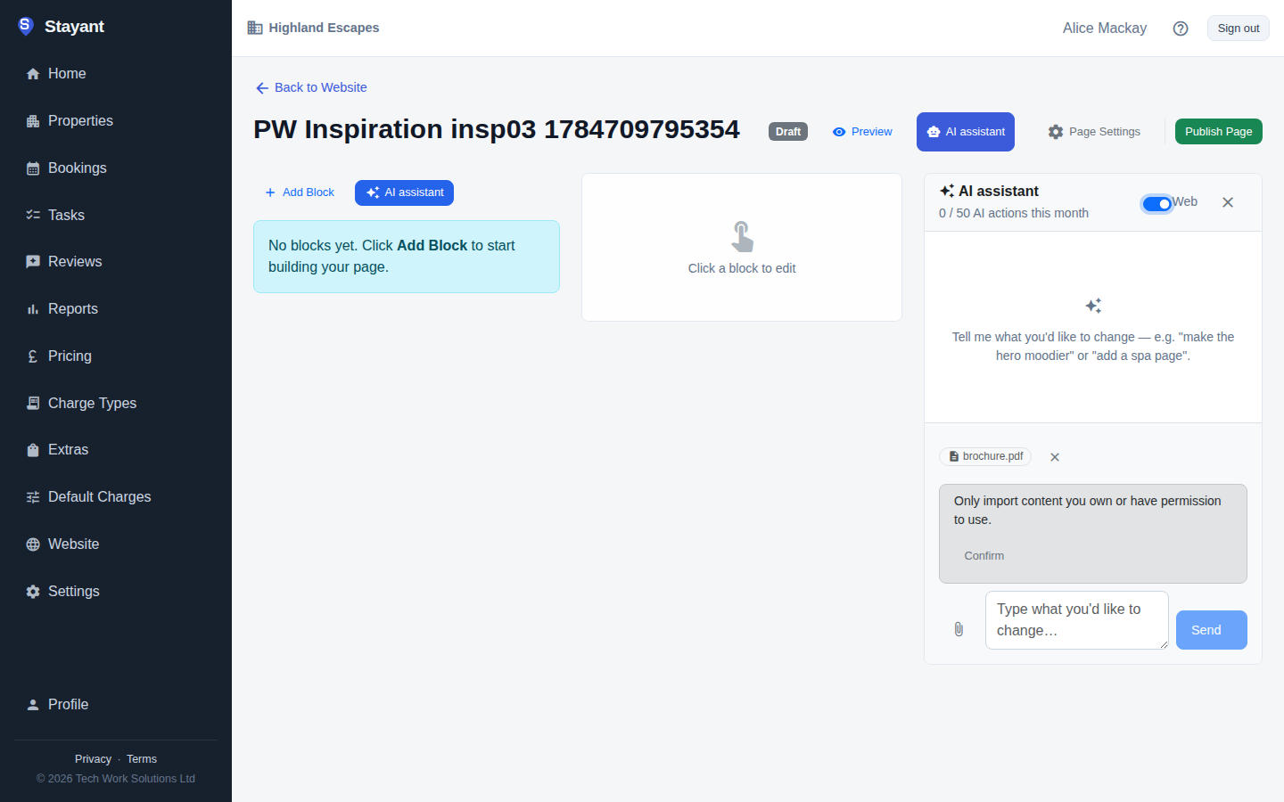
Task: Toggle the AI assistant button in the header
Action: click(x=966, y=132)
